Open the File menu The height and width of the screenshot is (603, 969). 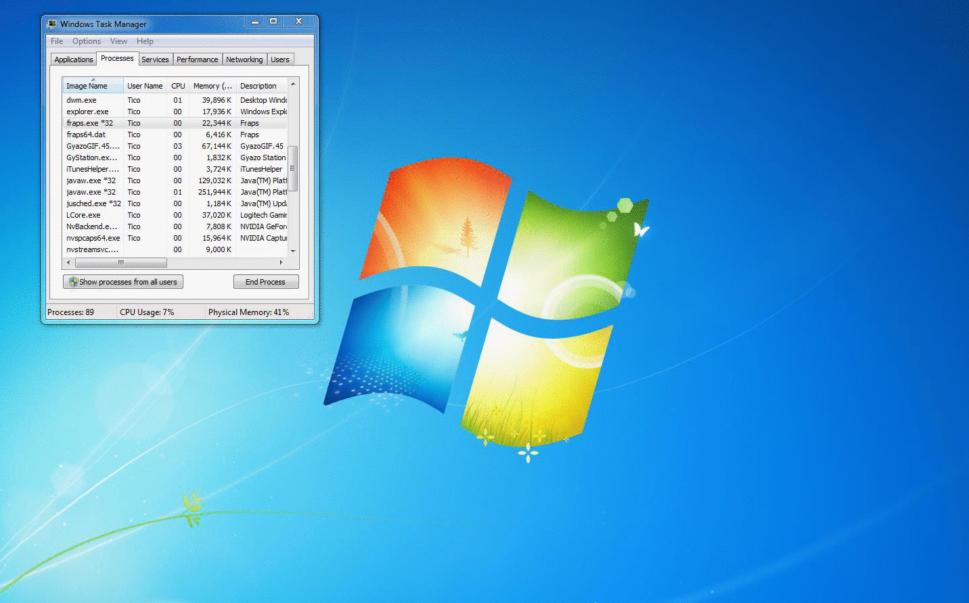point(57,41)
